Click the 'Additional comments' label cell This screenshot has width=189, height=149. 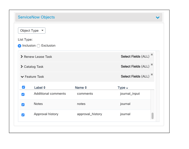(x=50, y=93)
